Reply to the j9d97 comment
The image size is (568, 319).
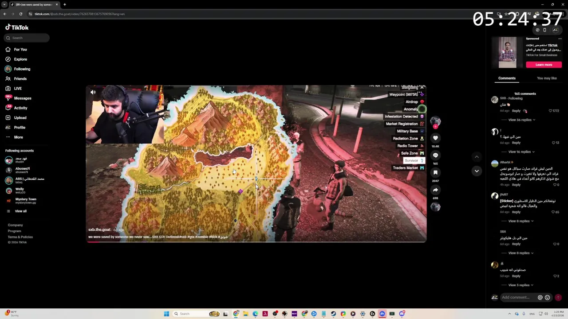coord(516,212)
